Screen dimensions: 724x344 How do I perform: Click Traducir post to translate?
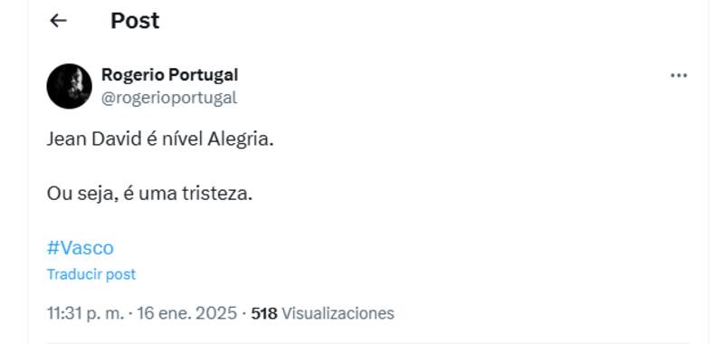91,274
